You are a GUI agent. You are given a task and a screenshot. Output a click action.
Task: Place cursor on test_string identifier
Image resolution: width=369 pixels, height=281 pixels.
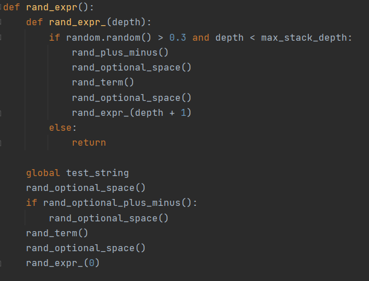tap(97, 173)
